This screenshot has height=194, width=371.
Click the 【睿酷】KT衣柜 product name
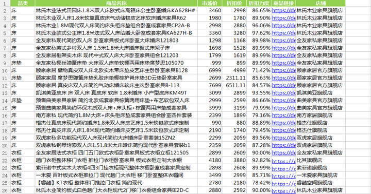click(89, 183)
